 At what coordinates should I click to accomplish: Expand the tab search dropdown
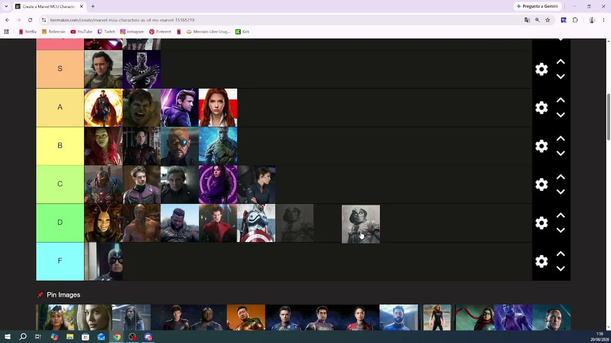pos(6,6)
